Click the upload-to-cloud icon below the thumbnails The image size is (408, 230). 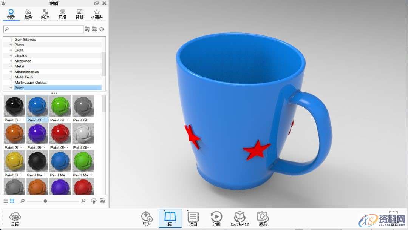click(x=93, y=201)
